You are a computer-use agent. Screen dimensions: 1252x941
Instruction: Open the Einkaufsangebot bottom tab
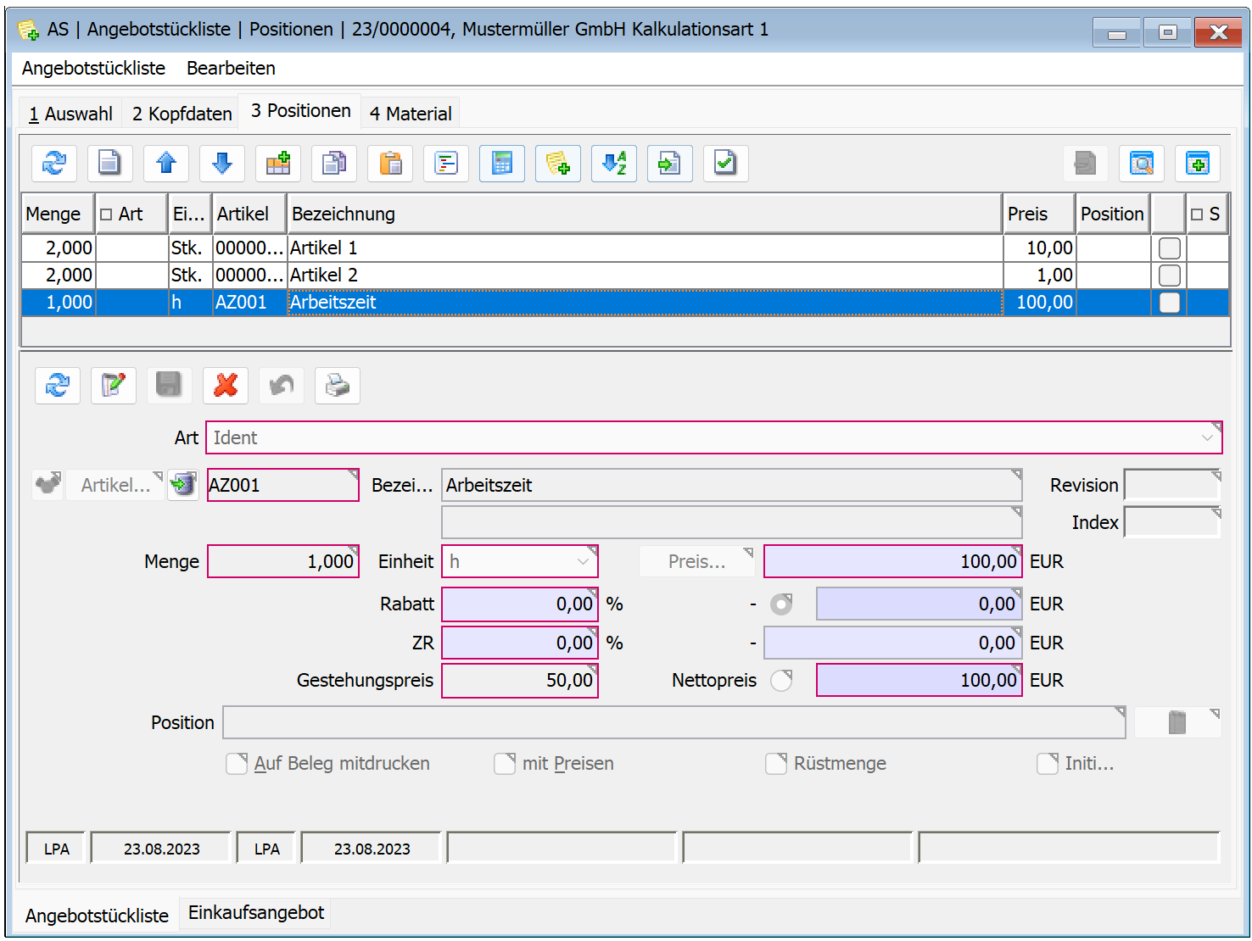click(x=256, y=913)
